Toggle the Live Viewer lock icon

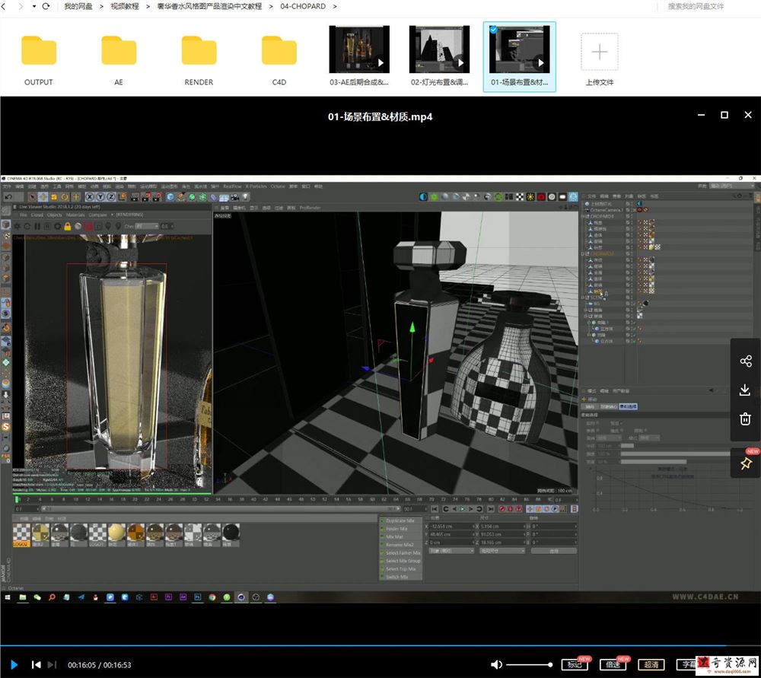pos(68,226)
